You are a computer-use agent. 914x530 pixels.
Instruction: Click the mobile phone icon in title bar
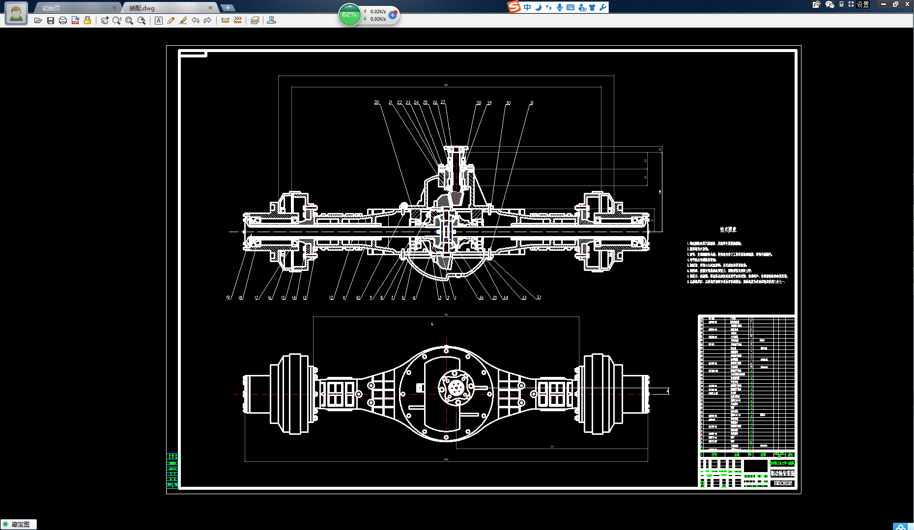841,4
